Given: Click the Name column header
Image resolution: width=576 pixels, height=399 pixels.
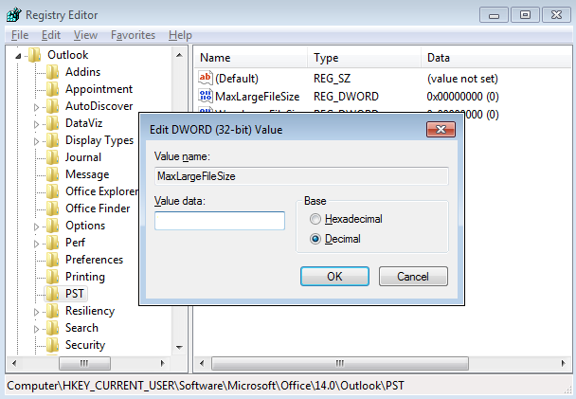Looking at the screenshot, I should (x=250, y=58).
